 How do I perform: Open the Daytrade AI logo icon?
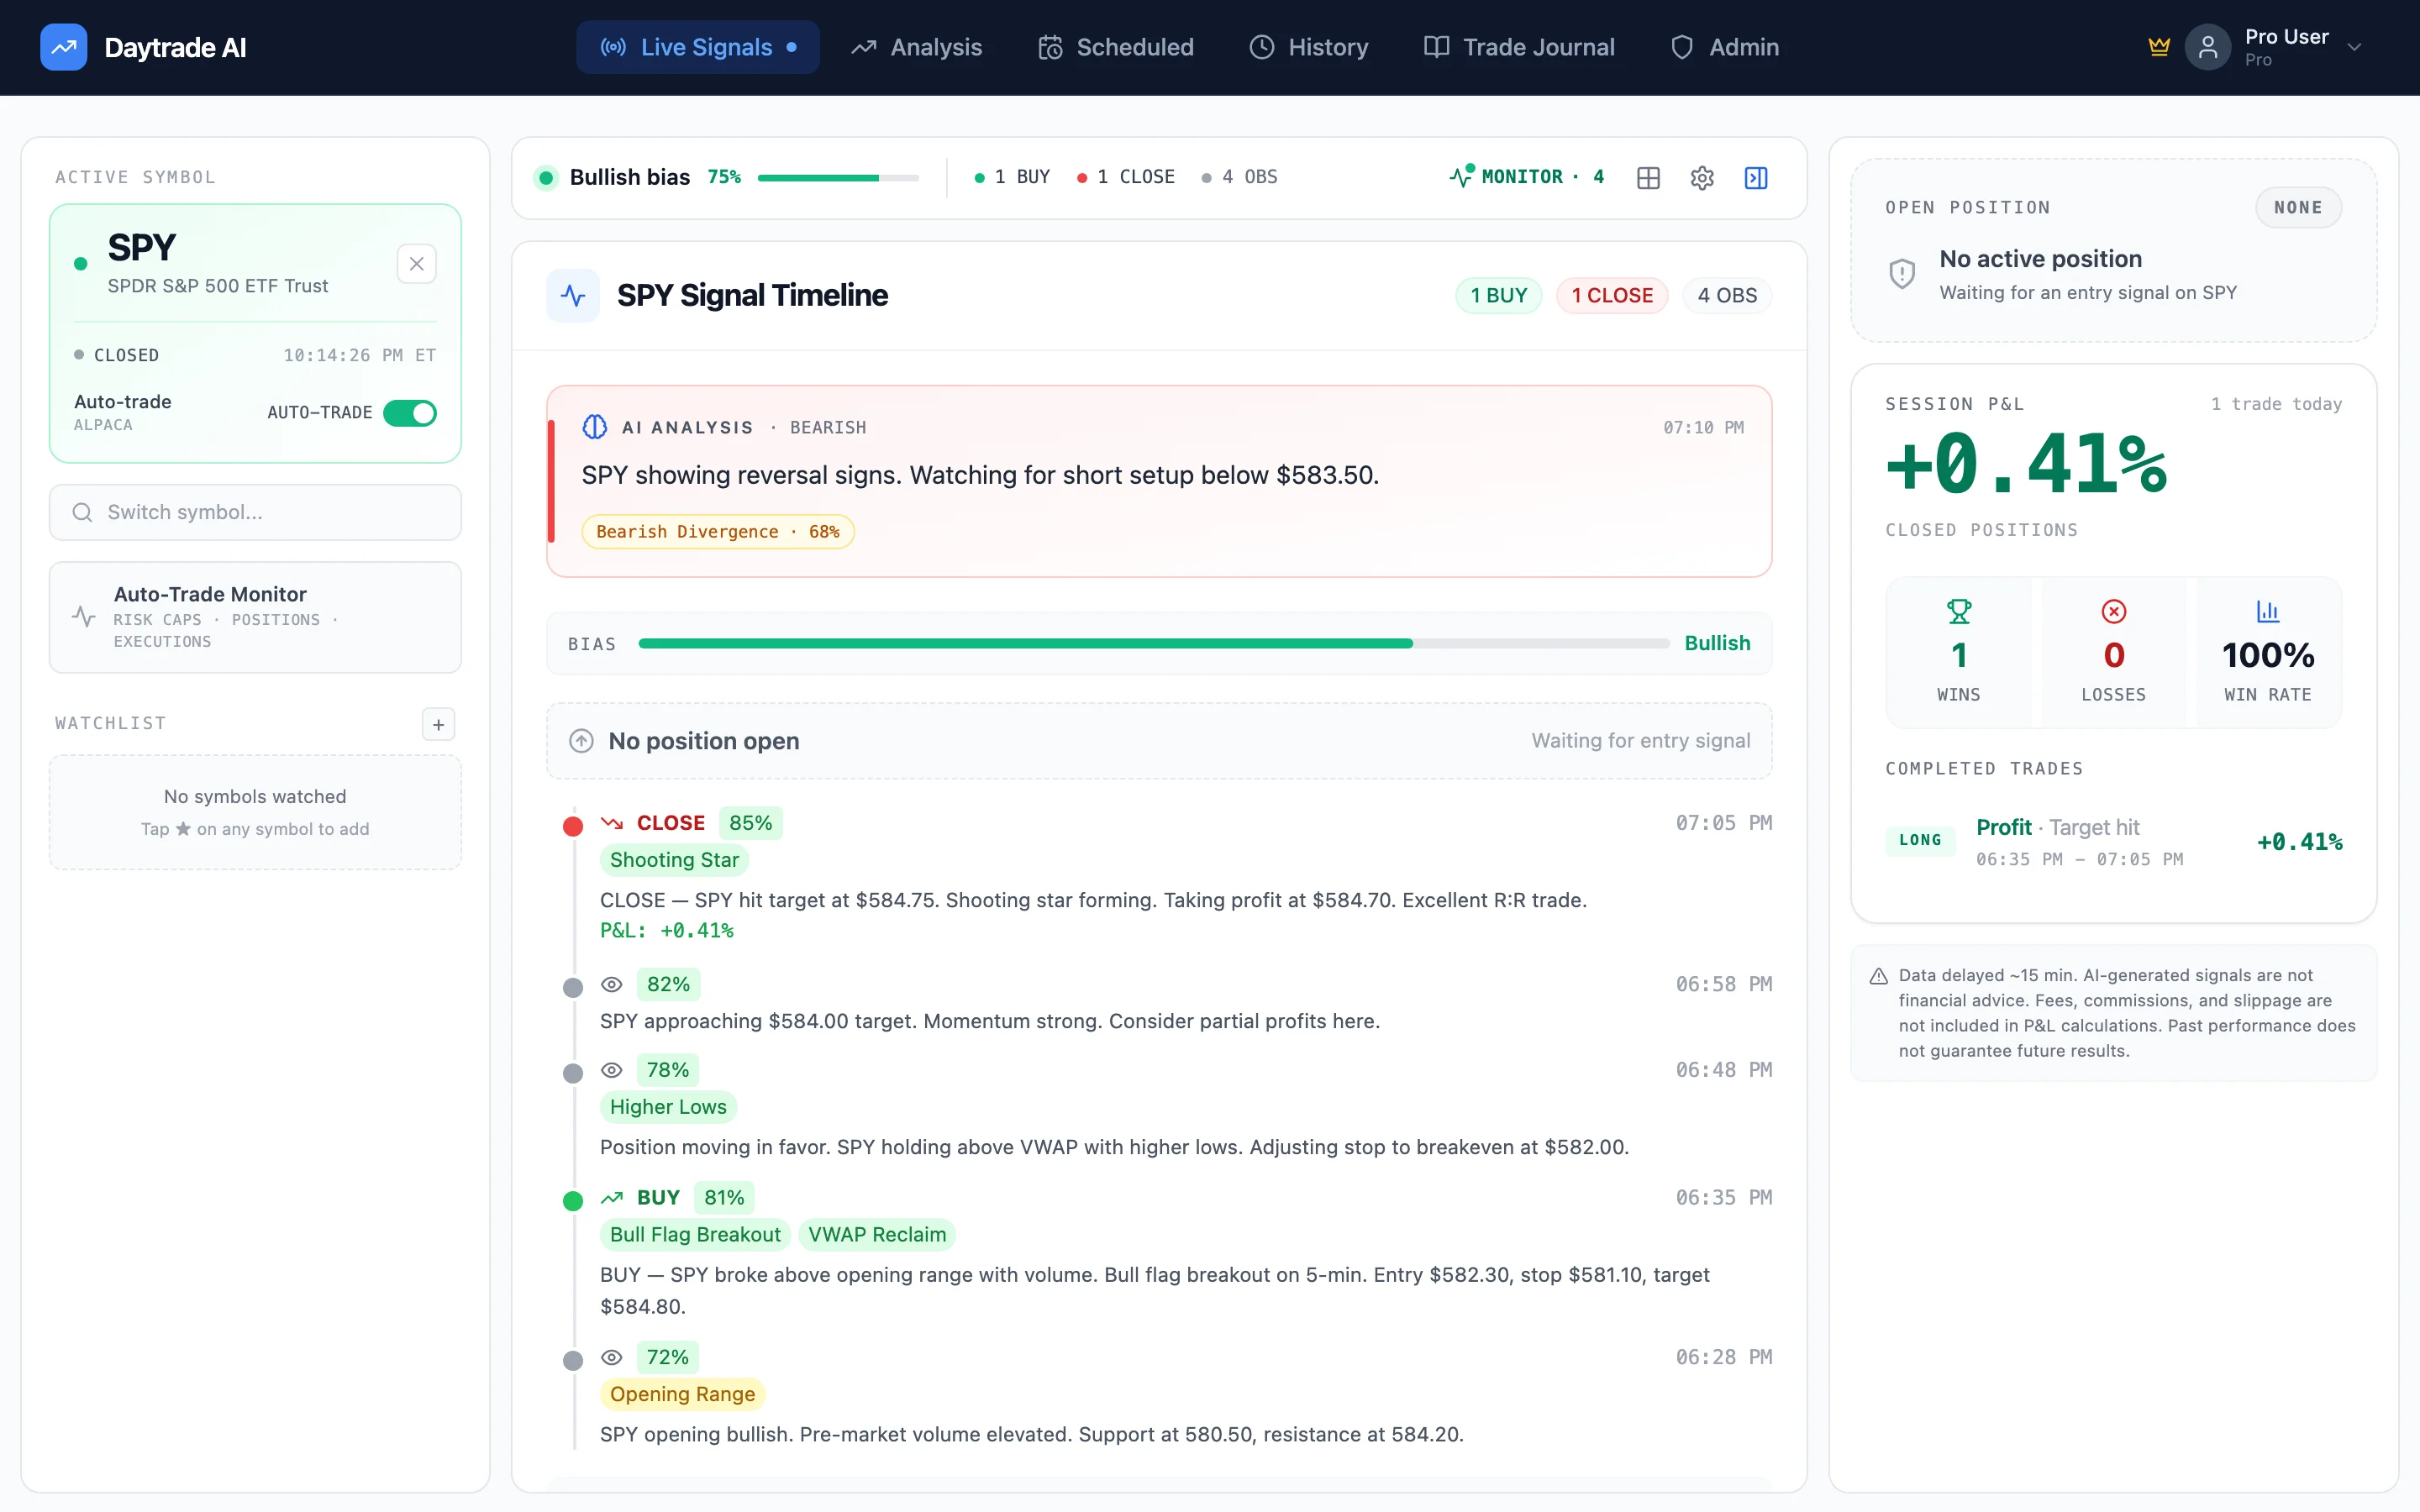[63, 46]
